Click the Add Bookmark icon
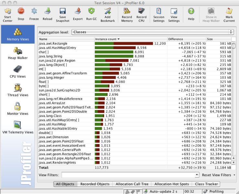The height and width of the screenshot is (194, 239). pos(108,11)
